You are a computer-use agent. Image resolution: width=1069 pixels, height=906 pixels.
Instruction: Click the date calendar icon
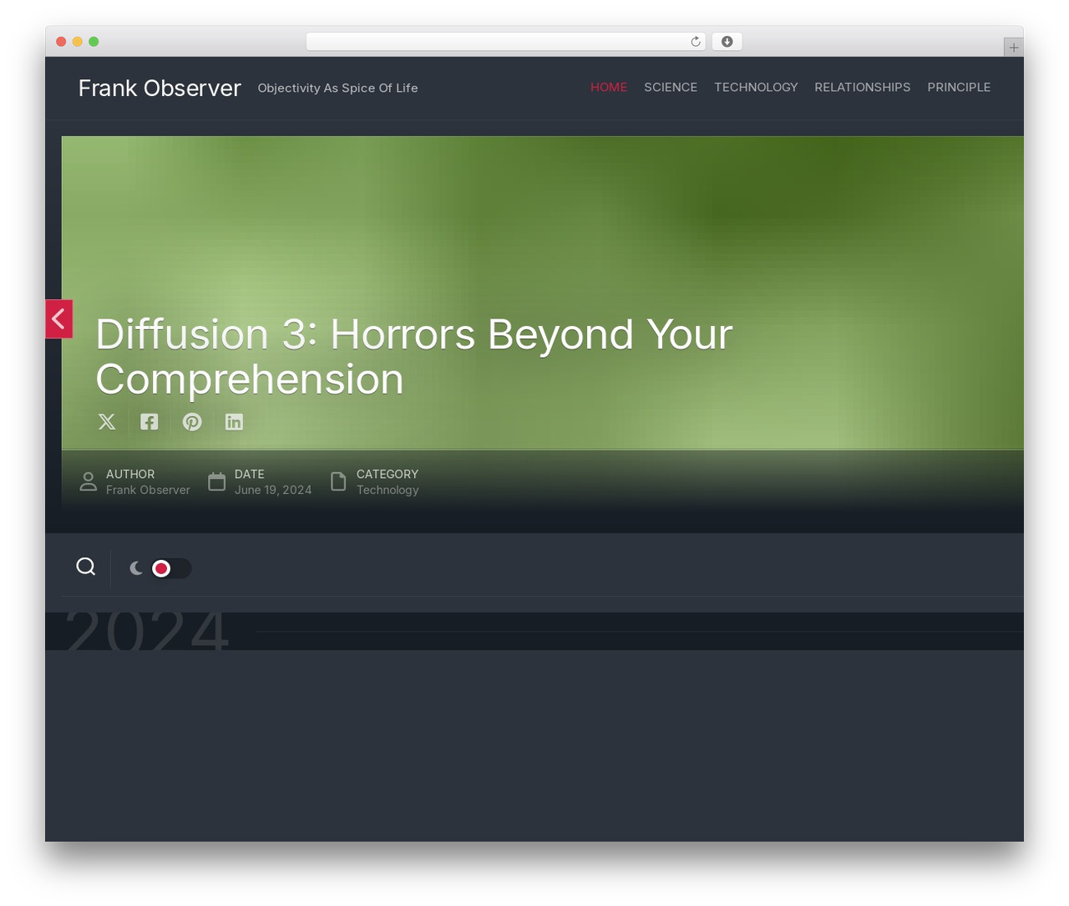[x=217, y=481]
